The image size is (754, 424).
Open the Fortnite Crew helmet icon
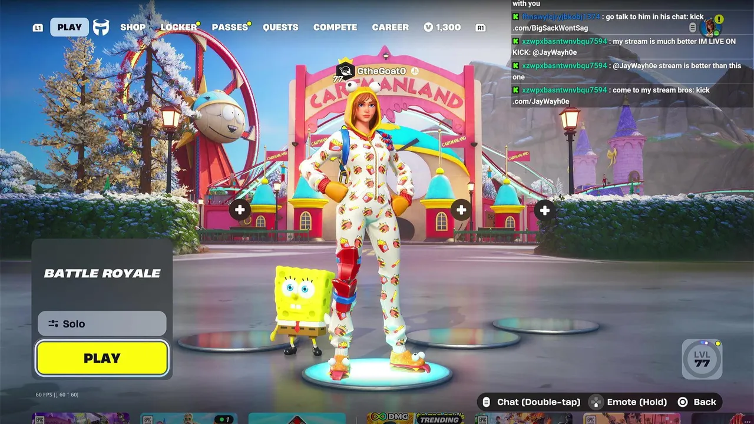click(101, 27)
